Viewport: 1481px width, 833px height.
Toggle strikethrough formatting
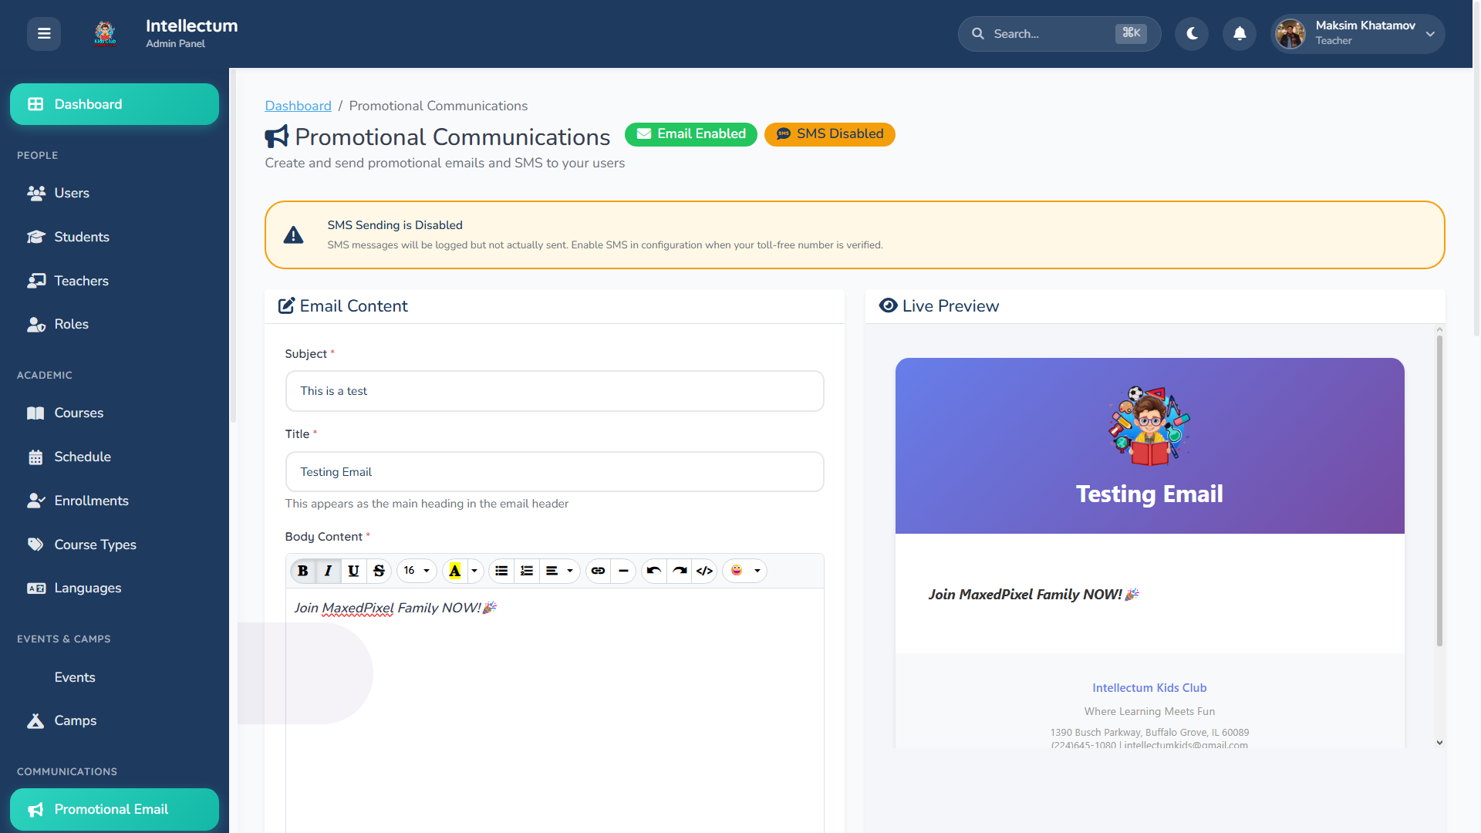[379, 571]
